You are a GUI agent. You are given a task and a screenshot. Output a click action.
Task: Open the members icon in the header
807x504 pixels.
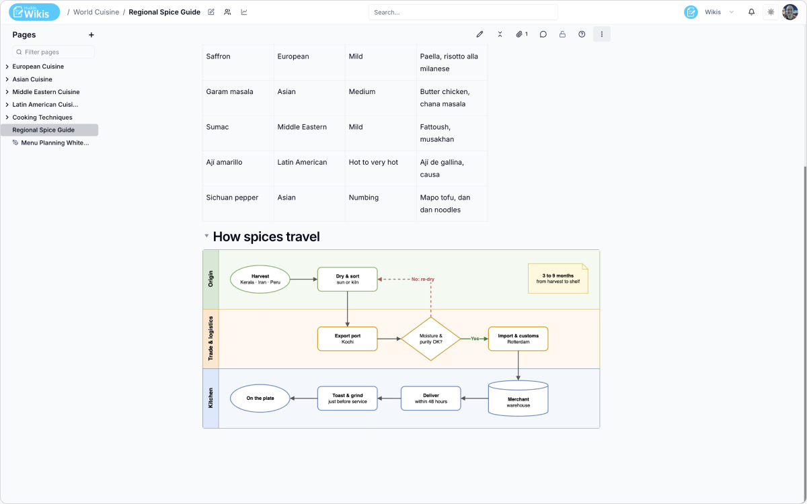pos(227,12)
